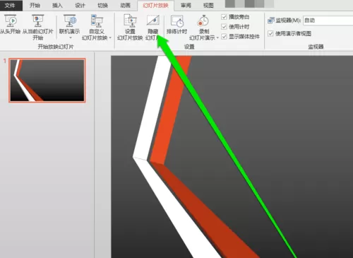This screenshot has width=353, height=258.
Task: Switch to the View (视图) tab
Action: coord(208,6)
